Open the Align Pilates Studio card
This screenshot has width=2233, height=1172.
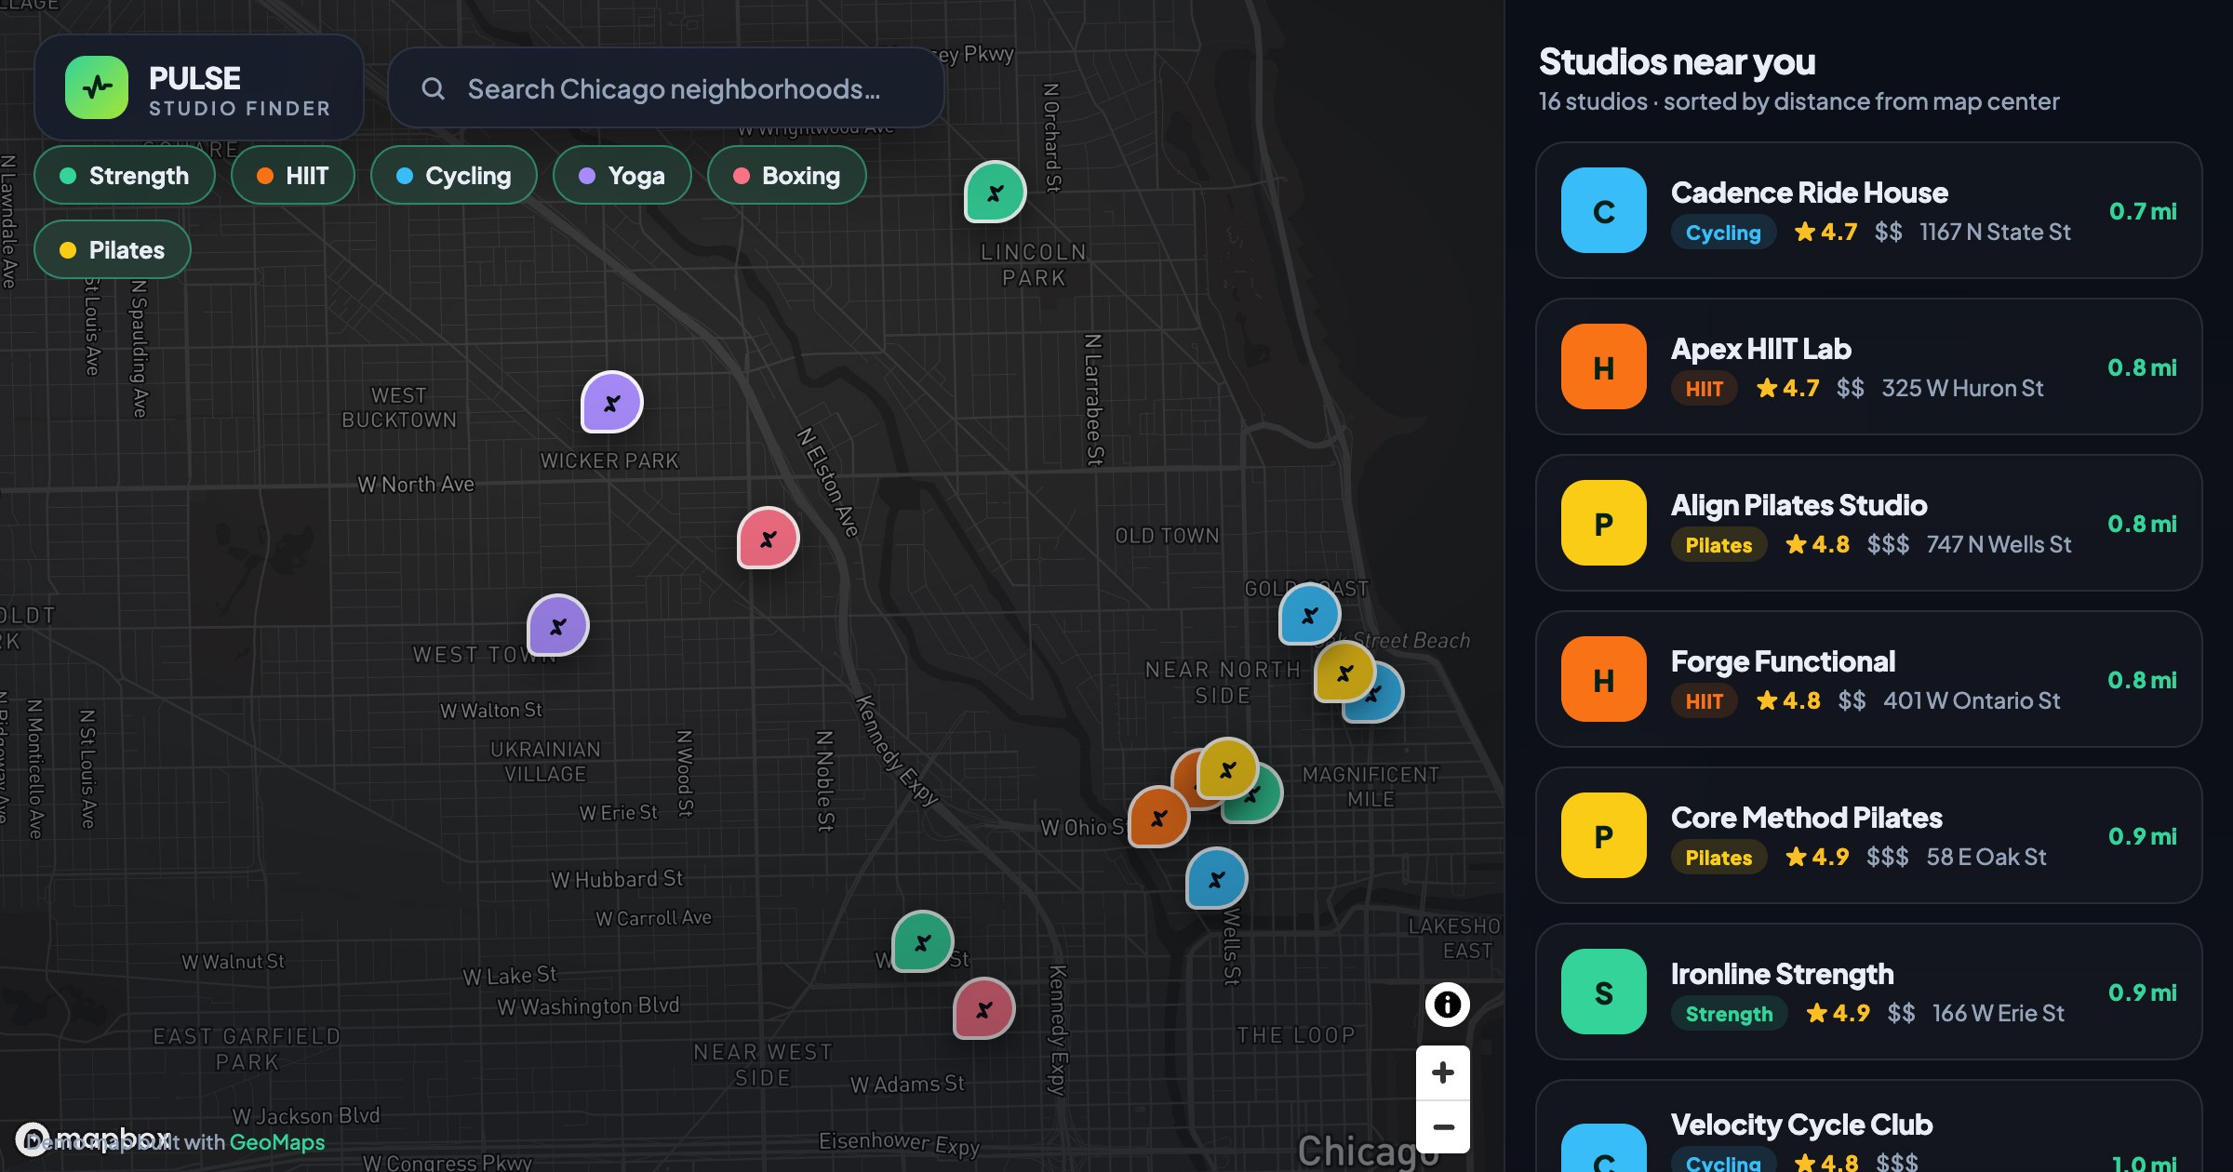tap(1868, 523)
